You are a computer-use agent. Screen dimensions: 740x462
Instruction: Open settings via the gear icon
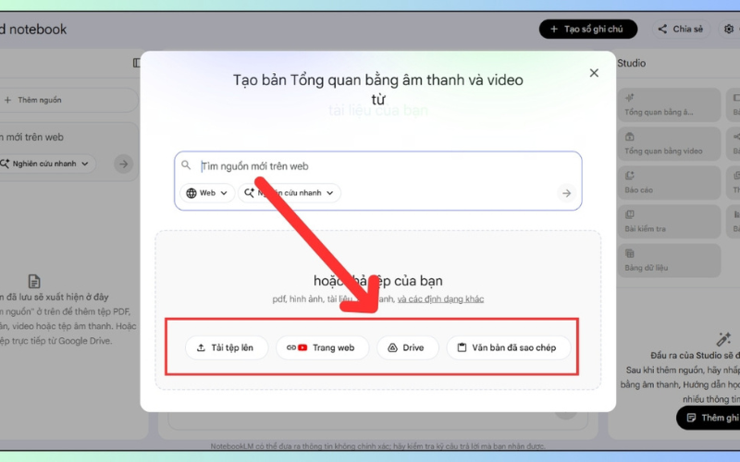[728, 30]
